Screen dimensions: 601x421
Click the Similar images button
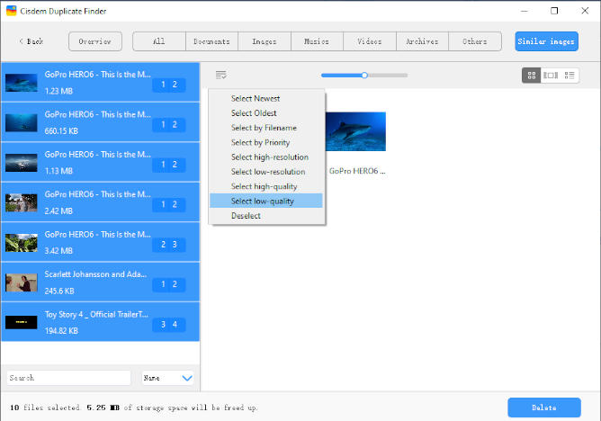[x=546, y=41]
